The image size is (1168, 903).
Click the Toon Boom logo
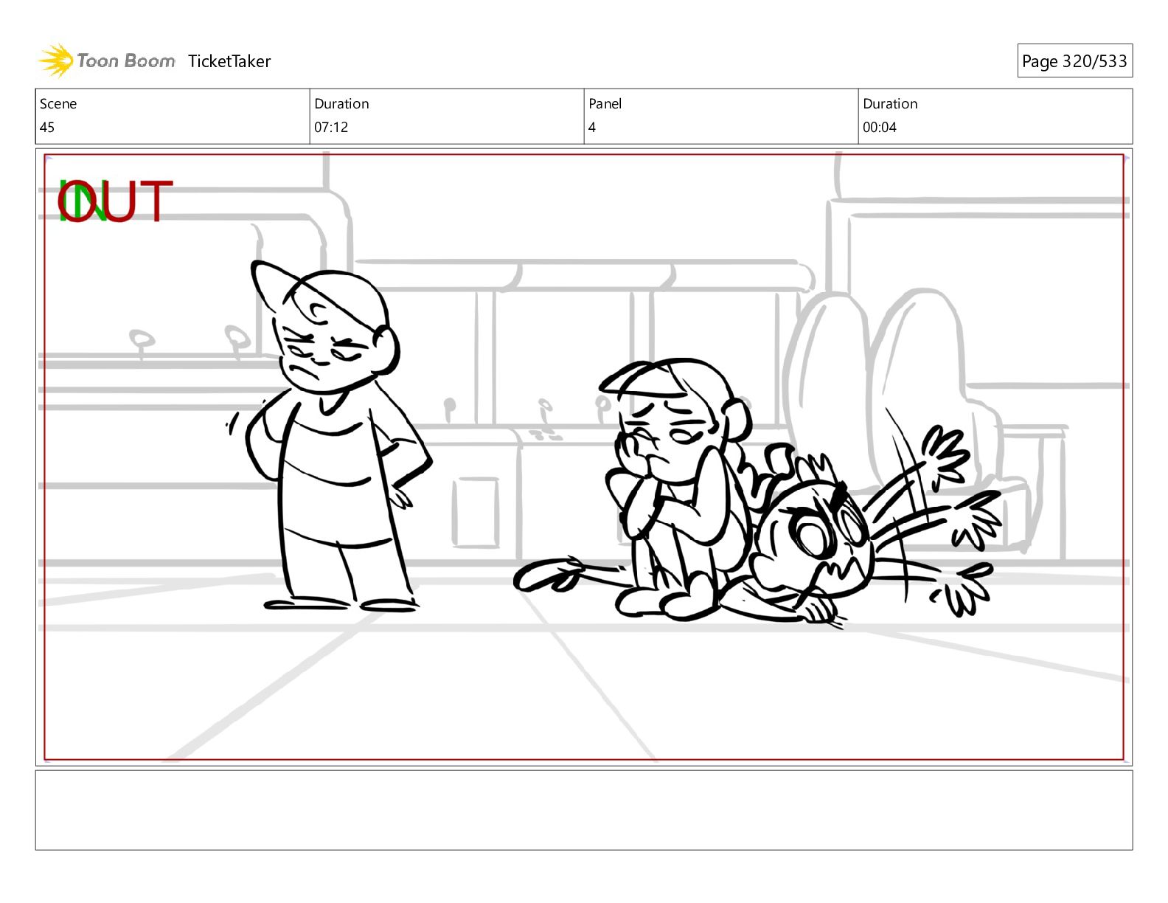[107, 60]
